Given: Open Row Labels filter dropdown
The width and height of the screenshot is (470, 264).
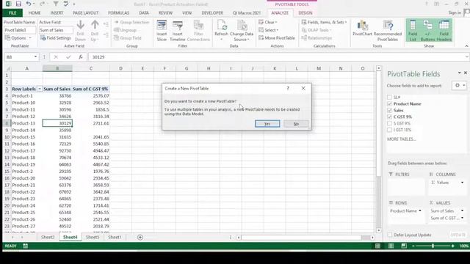Looking at the screenshot, I should coord(39,89).
